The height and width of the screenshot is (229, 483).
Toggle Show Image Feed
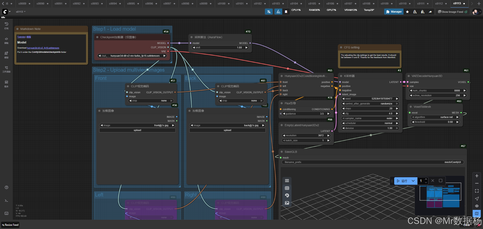453,12
